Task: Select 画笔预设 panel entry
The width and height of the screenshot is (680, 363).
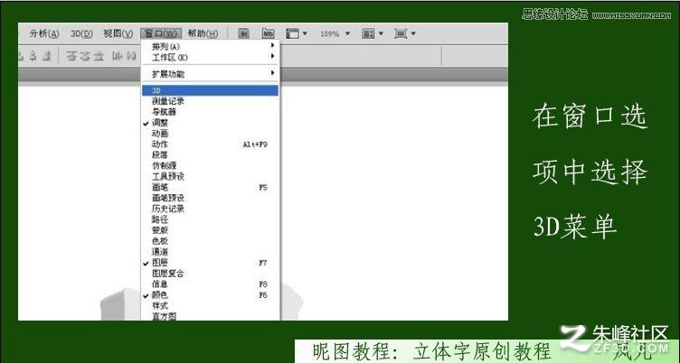Action: [x=211, y=198]
